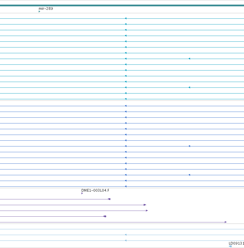
Task: Click the purple block end just below DME1-003L04.F
Action: pyautogui.click(x=109, y=199)
